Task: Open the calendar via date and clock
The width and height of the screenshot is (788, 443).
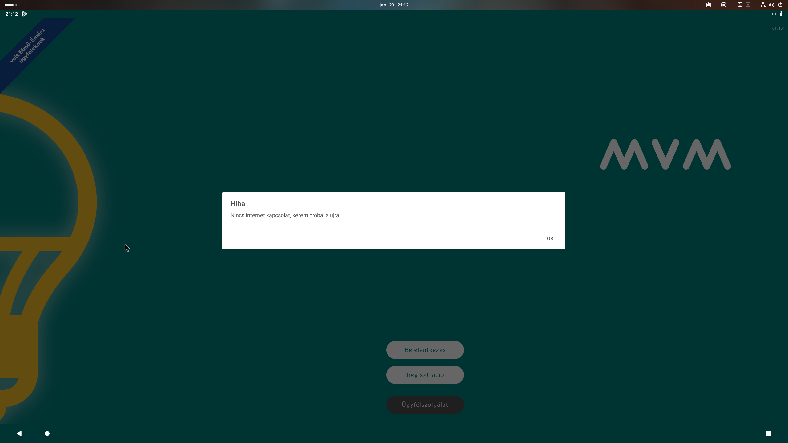Action: click(394, 5)
